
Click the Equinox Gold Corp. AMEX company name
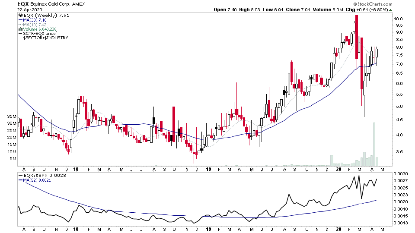(57, 4)
